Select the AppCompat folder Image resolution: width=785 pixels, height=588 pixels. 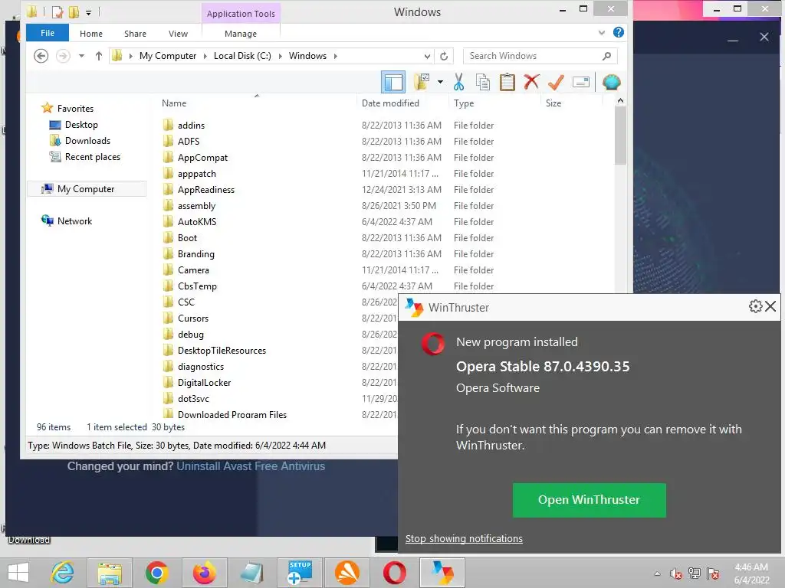(x=202, y=157)
